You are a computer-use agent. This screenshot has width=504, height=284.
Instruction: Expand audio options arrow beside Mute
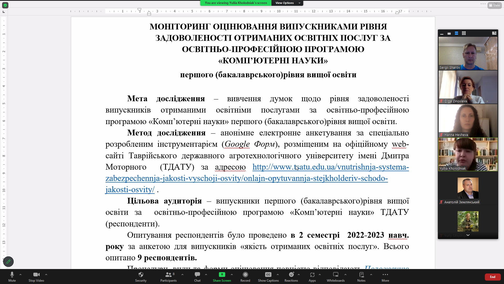click(x=20, y=275)
